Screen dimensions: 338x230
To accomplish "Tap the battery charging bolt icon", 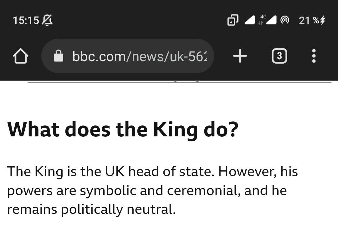I will click(x=323, y=21).
